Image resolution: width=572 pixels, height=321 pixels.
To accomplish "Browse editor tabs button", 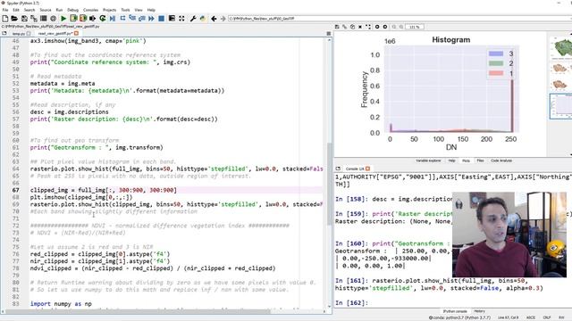I will [4, 34].
